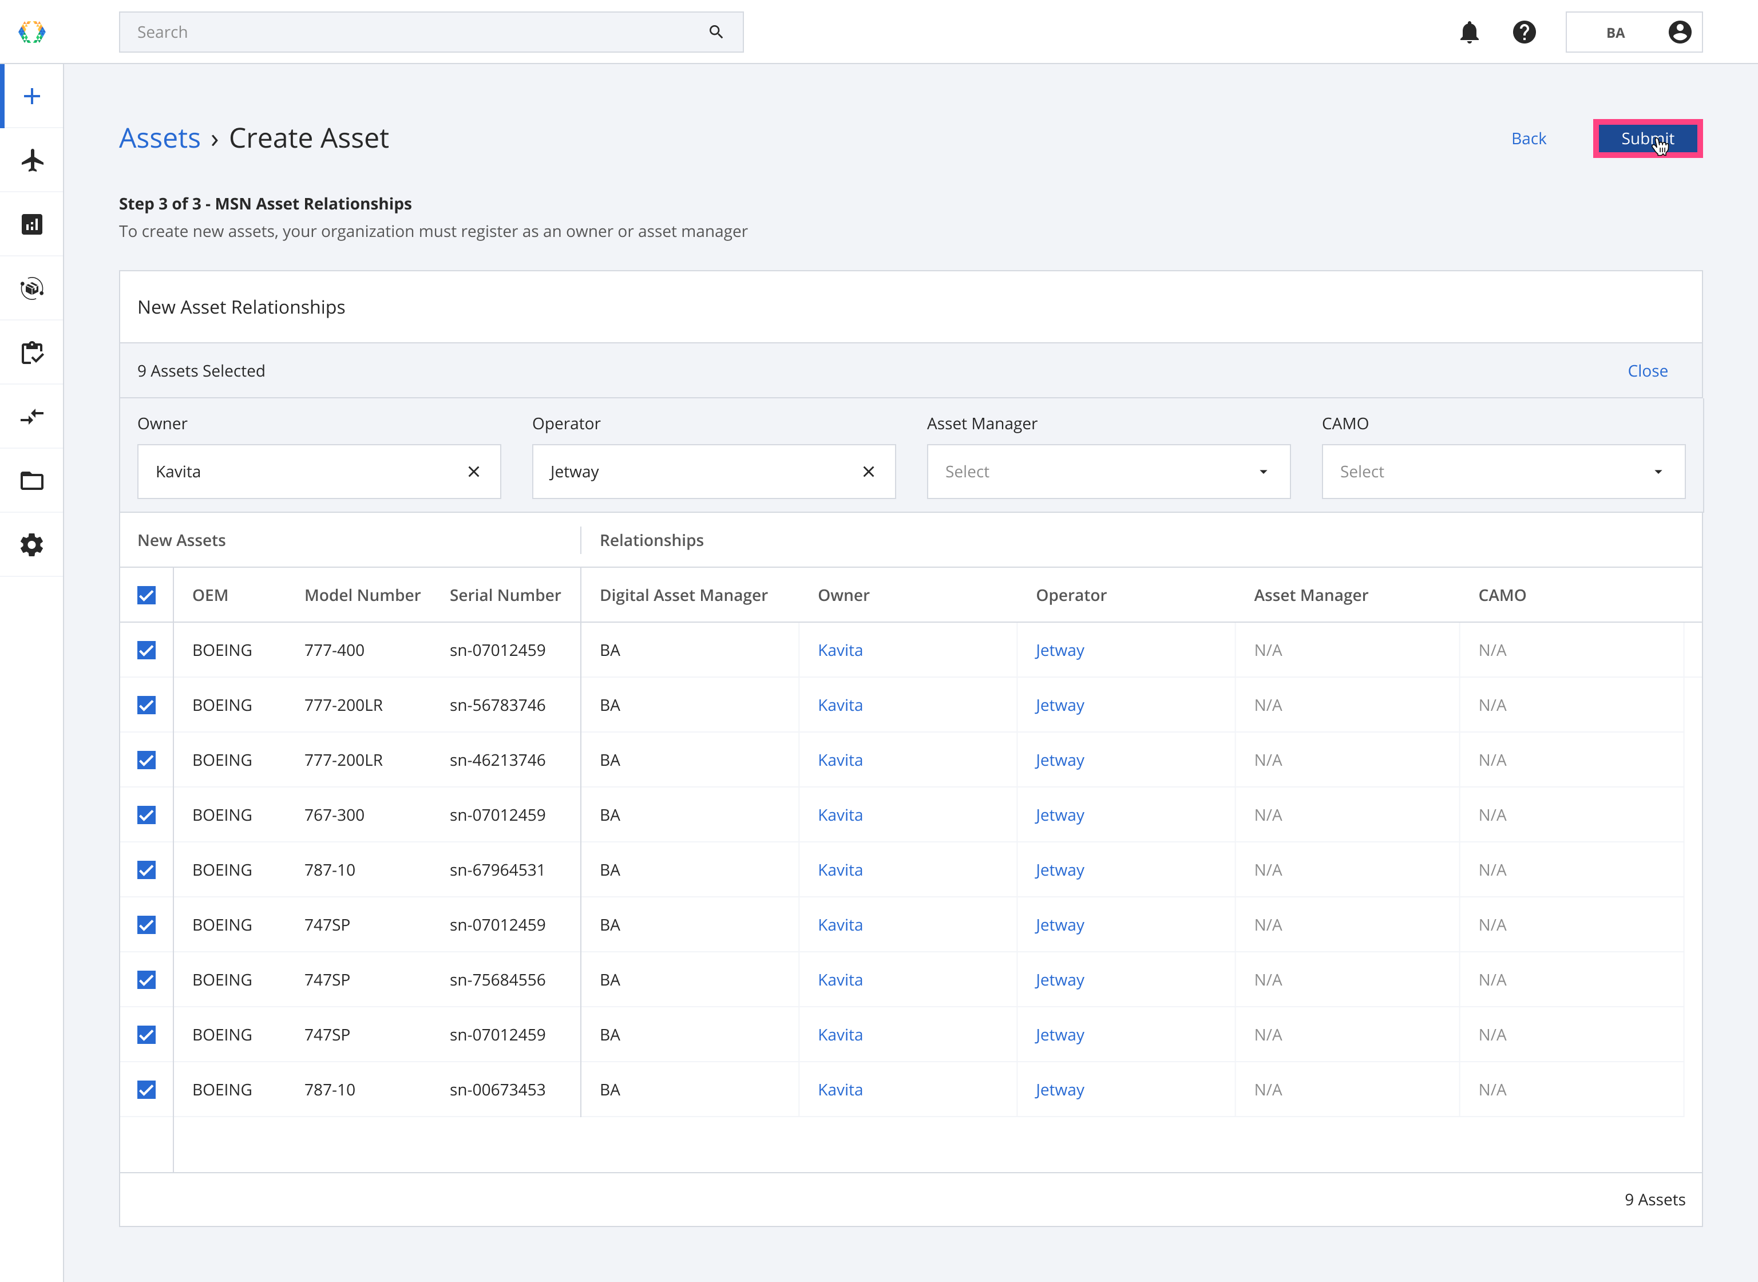
Task: Click the Asset Manager column header
Action: [1310, 595]
